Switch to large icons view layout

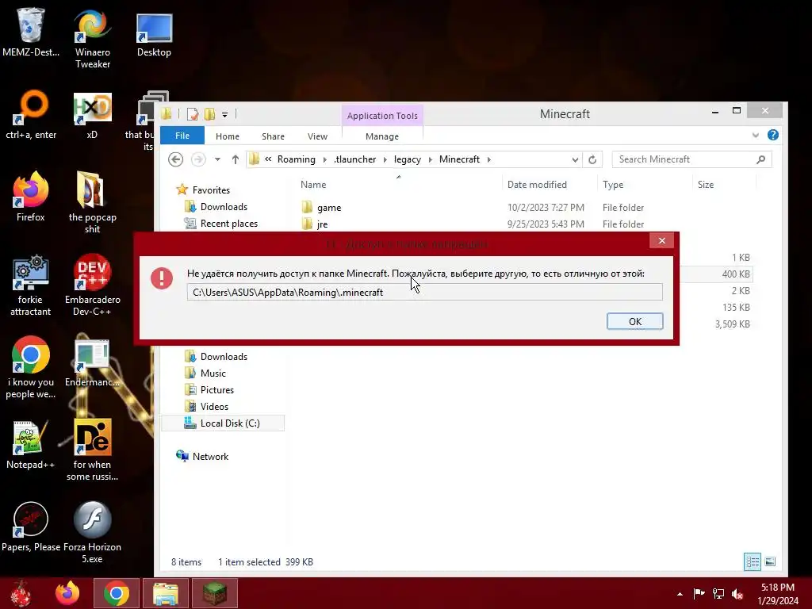770,561
